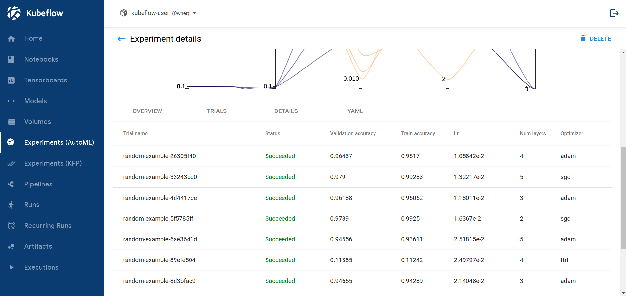Click the Runs running-figure icon
Image resolution: width=626 pixels, height=296 pixels.
pos(11,205)
